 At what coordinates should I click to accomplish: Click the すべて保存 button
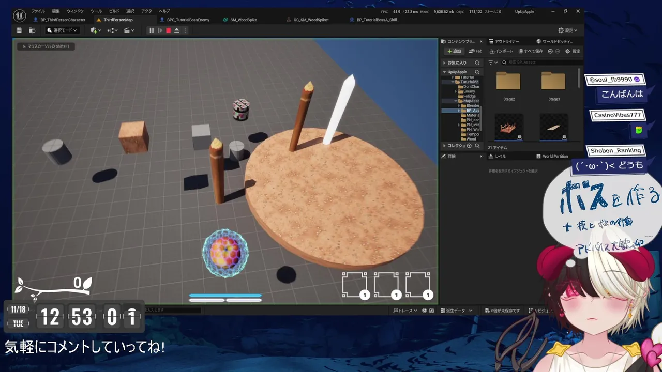click(530, 51)
